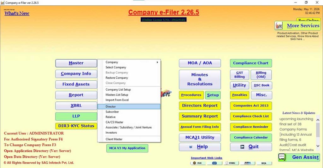Click Open Data Directory (Ver: Server)
Screen dimensions: 323x168
coord(32,157)
